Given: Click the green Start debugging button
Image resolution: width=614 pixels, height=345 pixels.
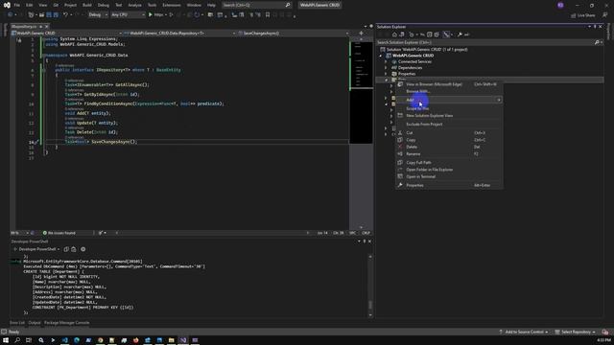Looking at the screenshot, I should pyautogui.click(x=151, y=15).
